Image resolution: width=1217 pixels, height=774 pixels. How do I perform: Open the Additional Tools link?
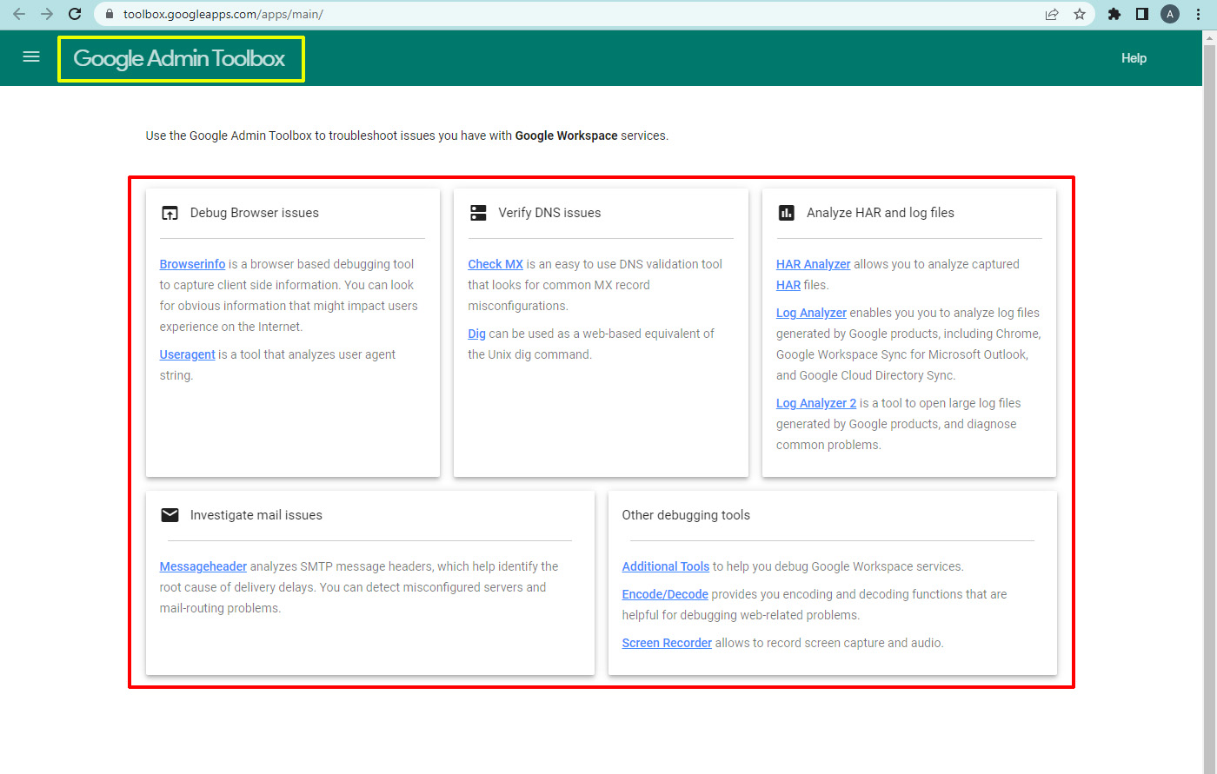point(666,566)
